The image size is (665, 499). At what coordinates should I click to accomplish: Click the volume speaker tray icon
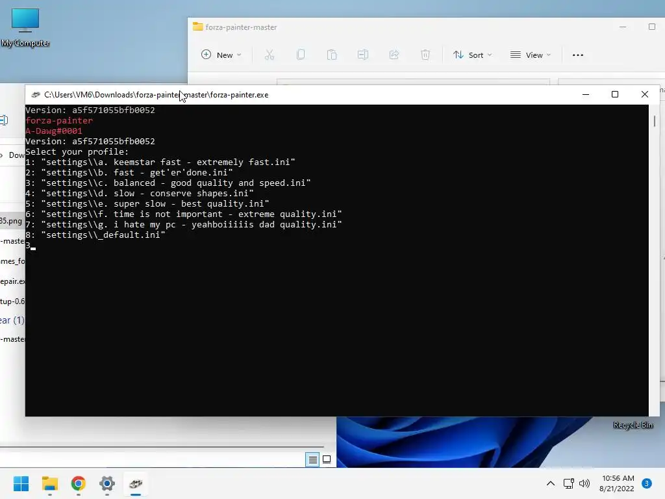tap(584, 483)
